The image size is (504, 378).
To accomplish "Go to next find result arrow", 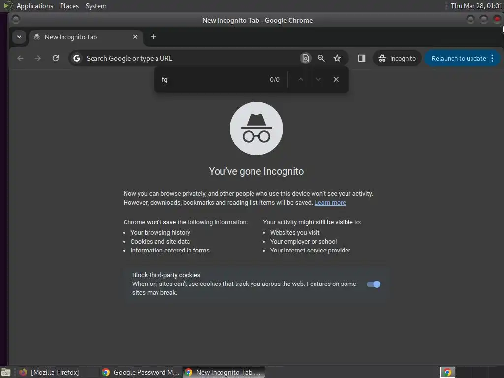I will (x=318, y=79).
